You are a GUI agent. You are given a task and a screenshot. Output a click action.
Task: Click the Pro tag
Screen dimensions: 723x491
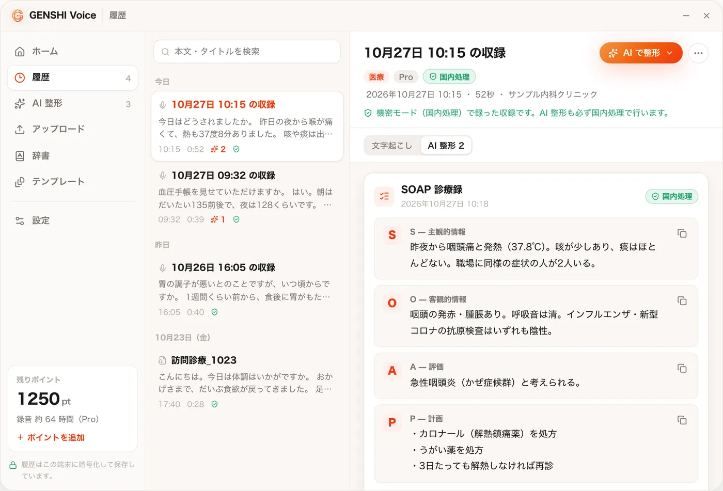406,77
